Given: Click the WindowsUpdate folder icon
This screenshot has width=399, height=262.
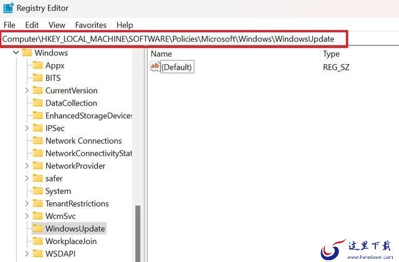Looking at the screenshot, I should 37,228.
